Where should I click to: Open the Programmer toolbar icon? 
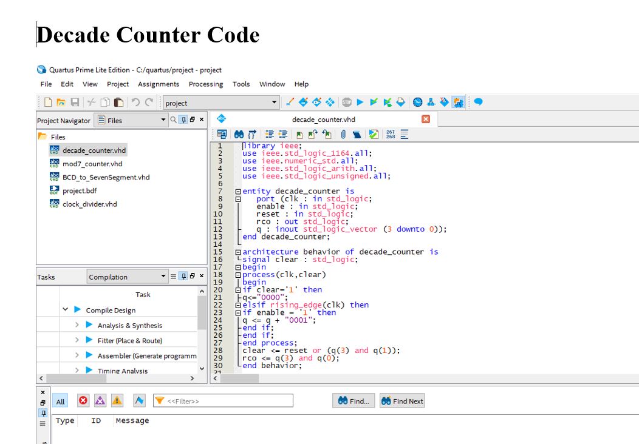pos(458,102)
